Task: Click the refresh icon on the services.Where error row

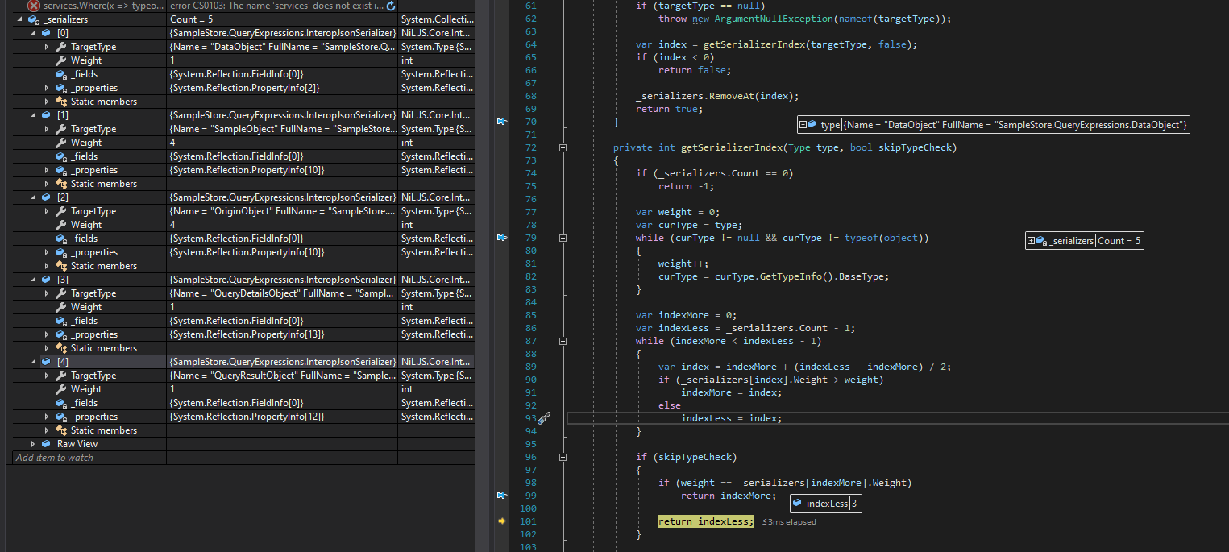Action: [x=391, y=6]
